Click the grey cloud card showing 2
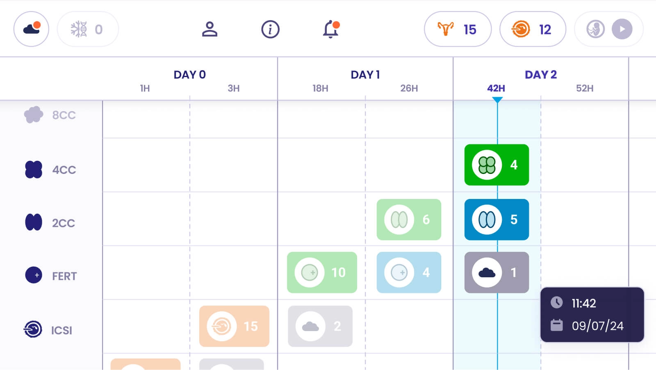The width and height of the screenshot is (656, 370). coord(320,326)
